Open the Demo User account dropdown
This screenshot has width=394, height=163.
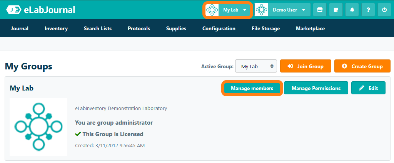tap(304, 10)
